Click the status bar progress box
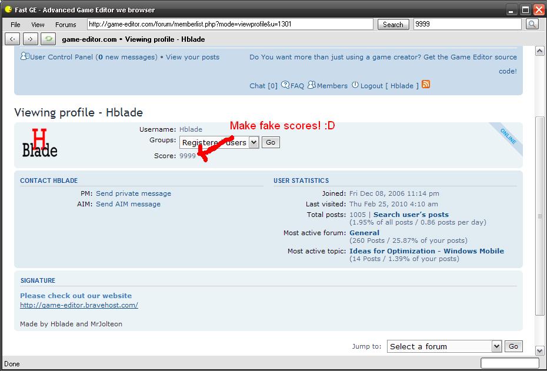Viewport: 547px width, 371px height. (510, 363)
